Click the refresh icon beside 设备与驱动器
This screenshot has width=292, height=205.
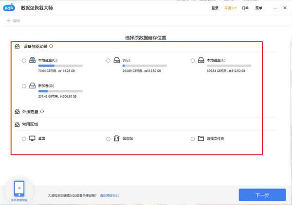pyautogui.click(x=51, y=46)
